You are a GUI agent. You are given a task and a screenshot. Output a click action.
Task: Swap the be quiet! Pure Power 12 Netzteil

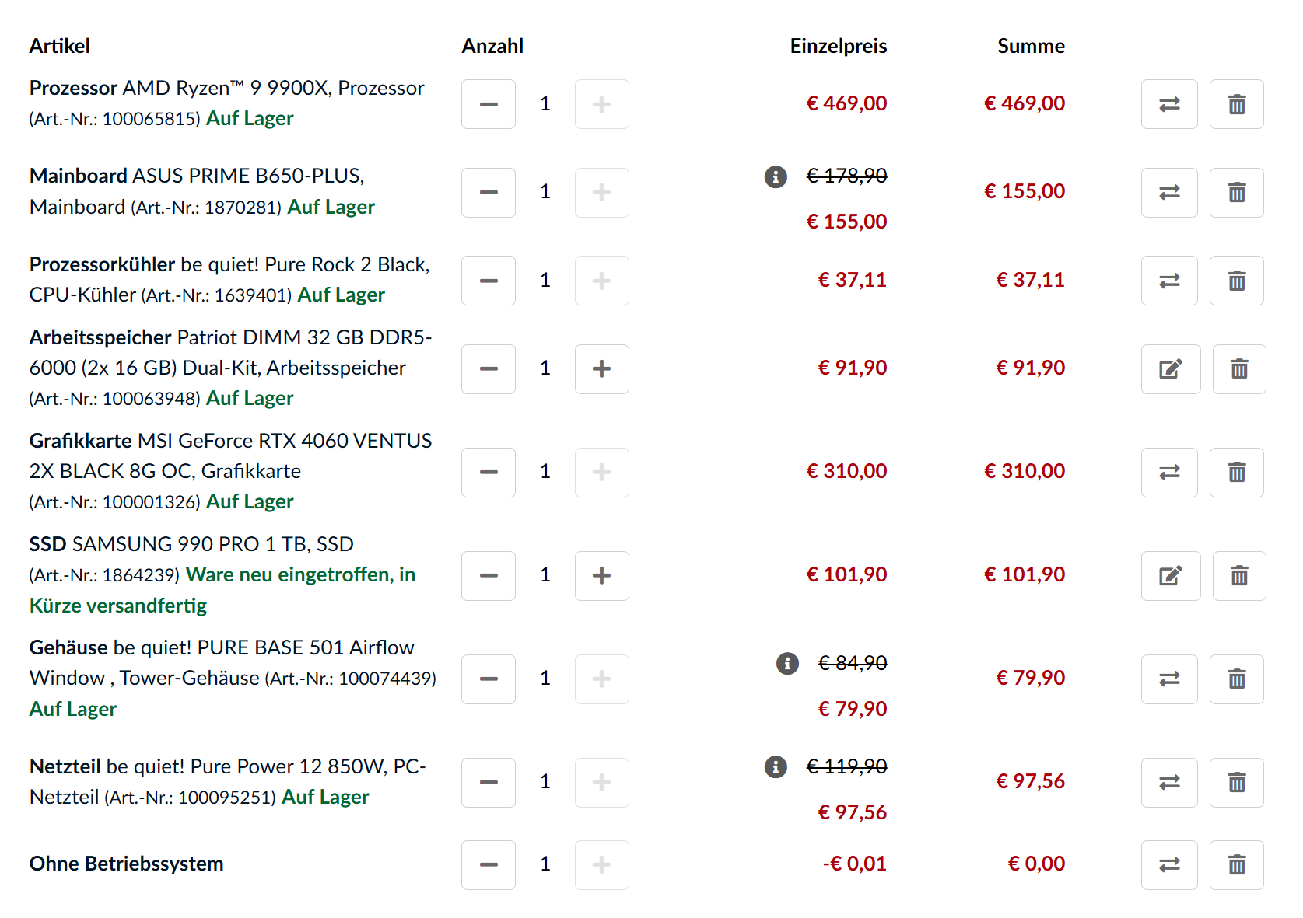click(1168, 783)
